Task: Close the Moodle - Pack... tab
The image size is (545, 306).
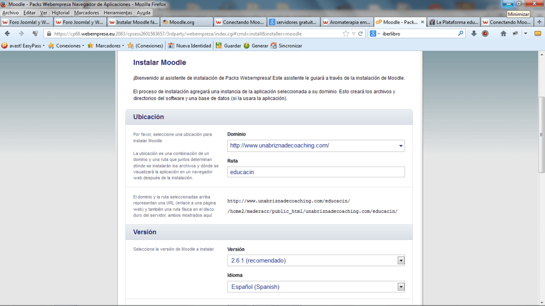Action: [422, 22]
